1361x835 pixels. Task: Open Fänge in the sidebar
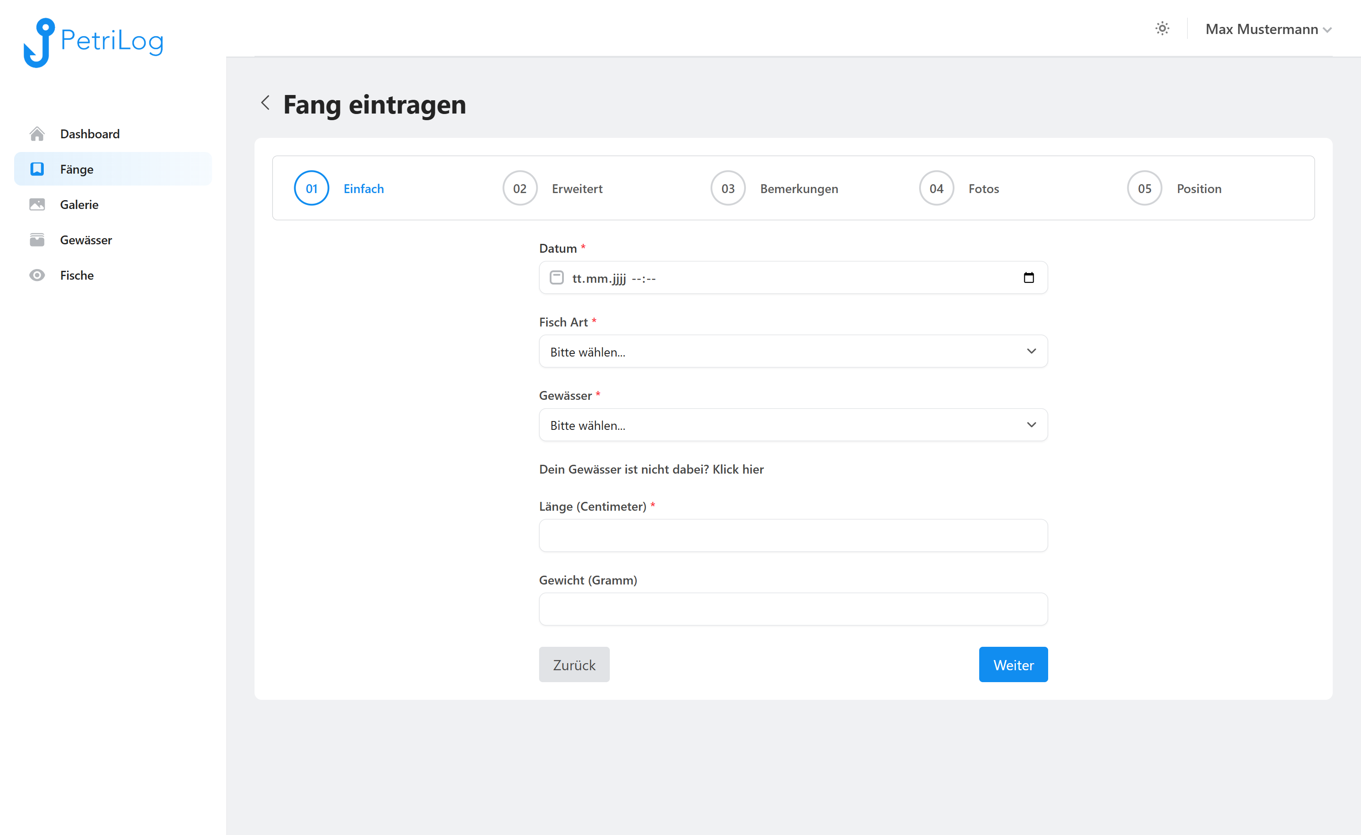point(113,169)
